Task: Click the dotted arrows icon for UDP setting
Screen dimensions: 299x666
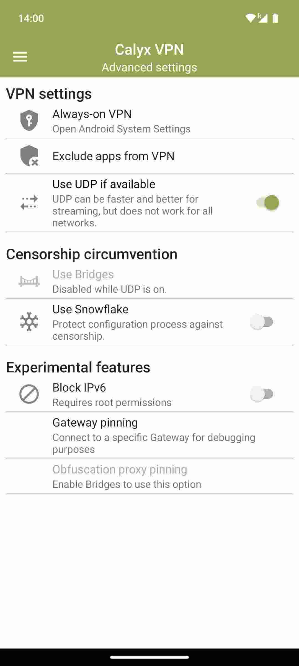Action: [29, 203]
